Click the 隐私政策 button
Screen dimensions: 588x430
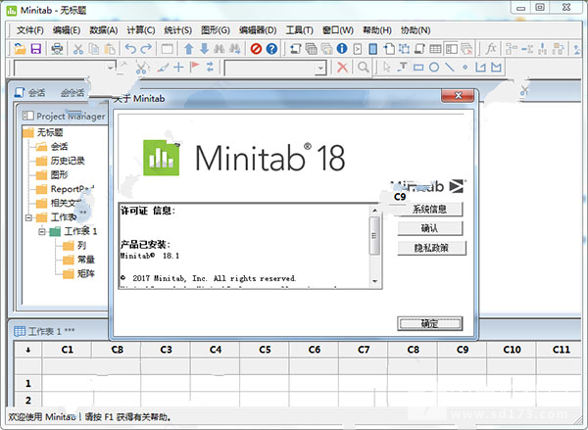pos(431,248)
